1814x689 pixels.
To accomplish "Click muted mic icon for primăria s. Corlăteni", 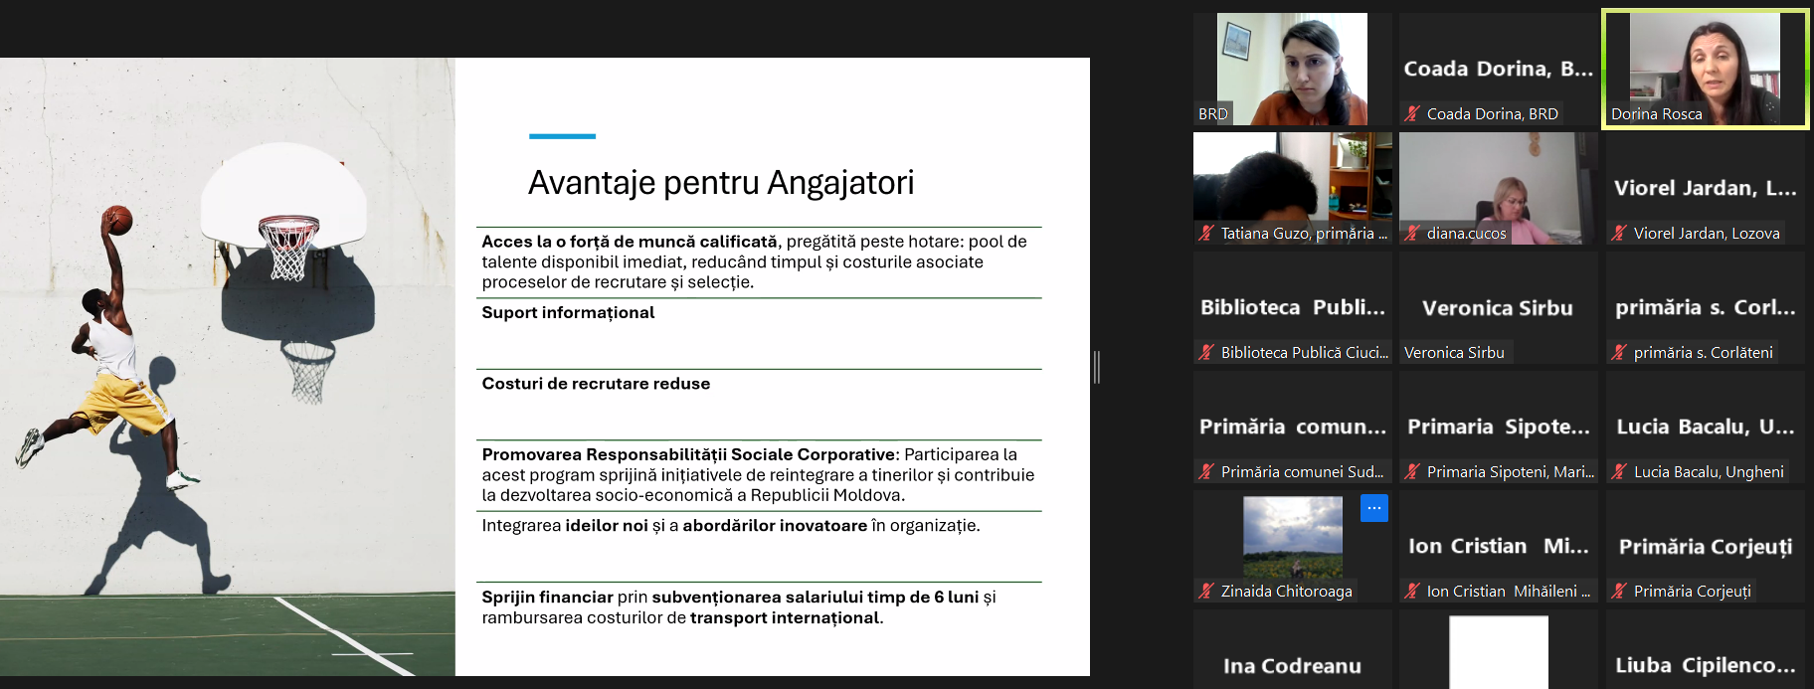I will click(1619, 352).
